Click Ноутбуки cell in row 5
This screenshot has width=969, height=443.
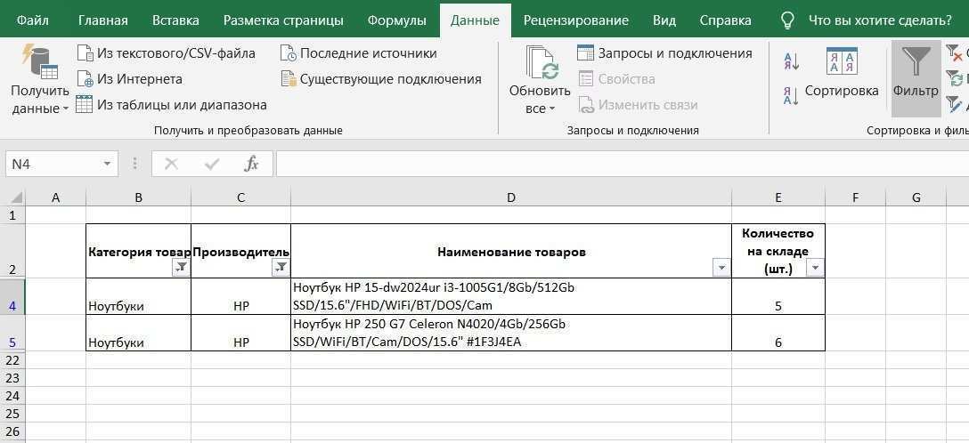click(138, 334)
